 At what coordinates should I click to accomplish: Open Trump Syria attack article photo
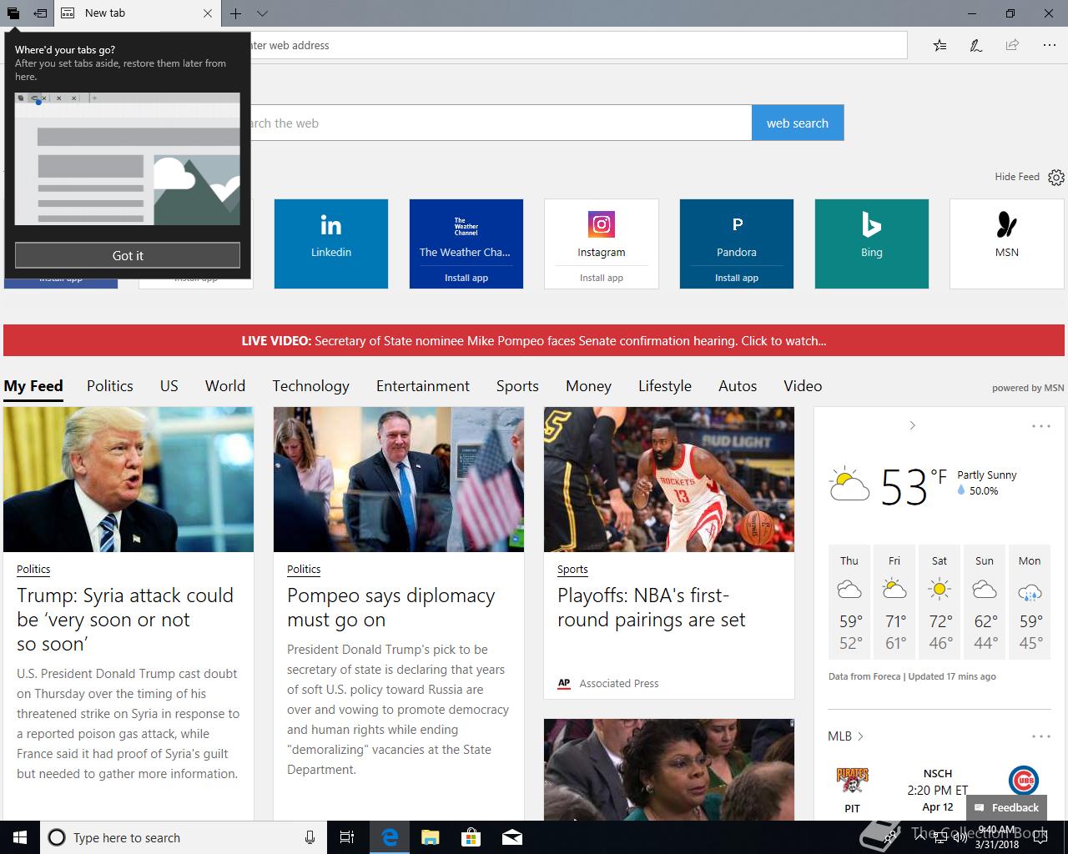(128, 480)
